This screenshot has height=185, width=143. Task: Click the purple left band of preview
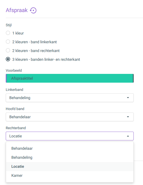pos(6,78)
